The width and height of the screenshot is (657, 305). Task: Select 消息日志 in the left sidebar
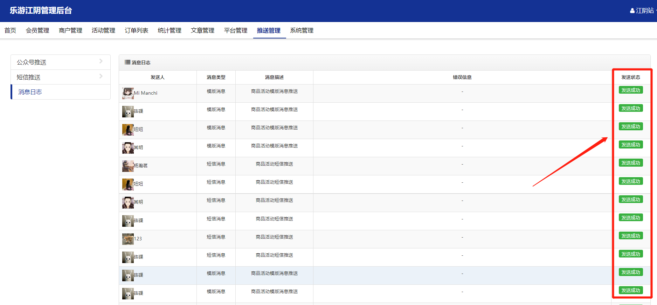(30, 92)
